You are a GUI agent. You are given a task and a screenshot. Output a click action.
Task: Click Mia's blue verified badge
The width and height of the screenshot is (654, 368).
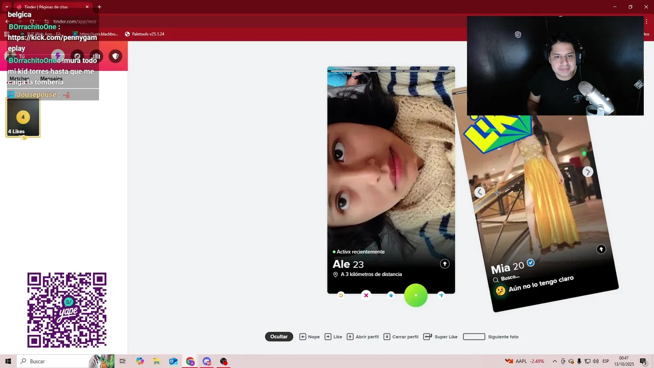click(531, 262)
